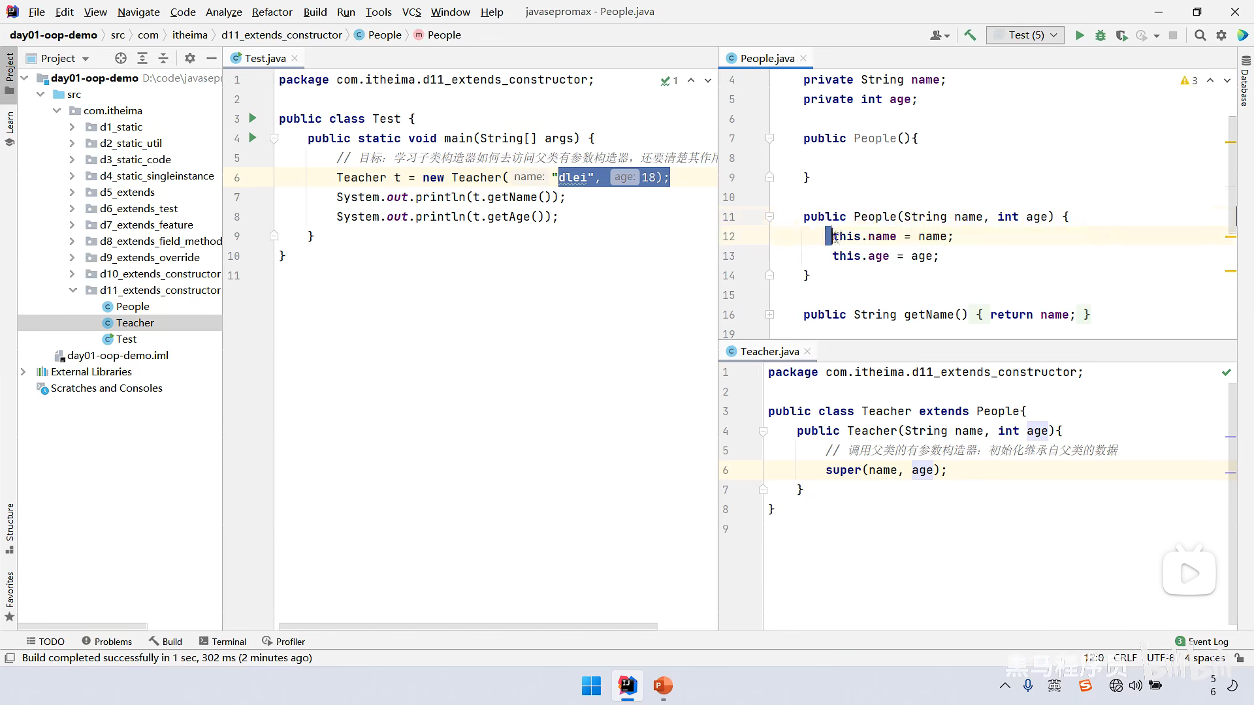Open the Terminal tool window
1254x705 pixels.
(223, 642)
